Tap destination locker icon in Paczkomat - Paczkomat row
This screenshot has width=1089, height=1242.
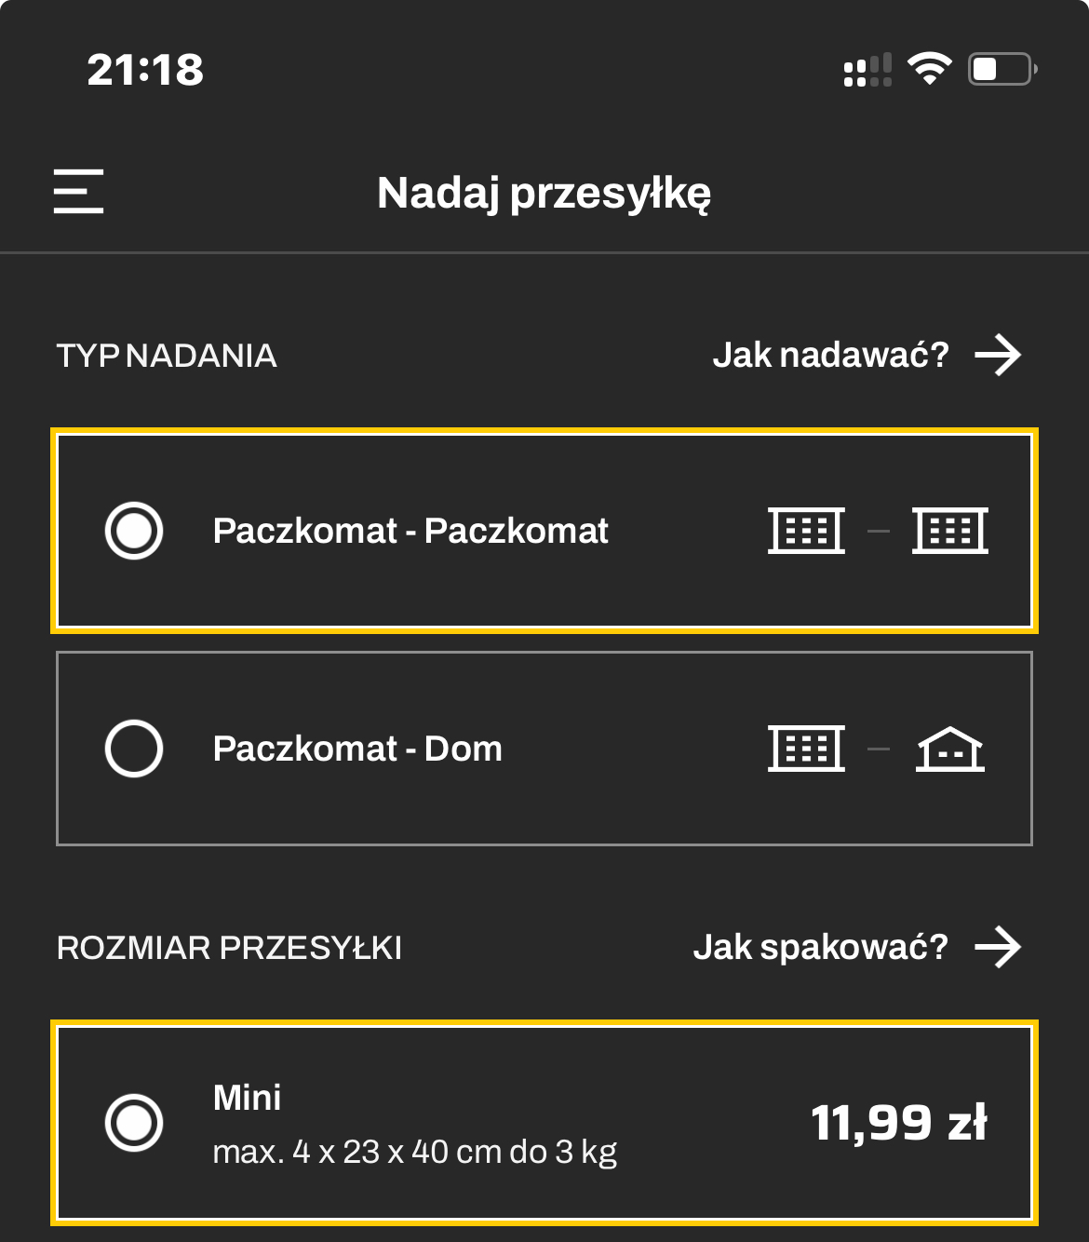click(x=950, y=531)
